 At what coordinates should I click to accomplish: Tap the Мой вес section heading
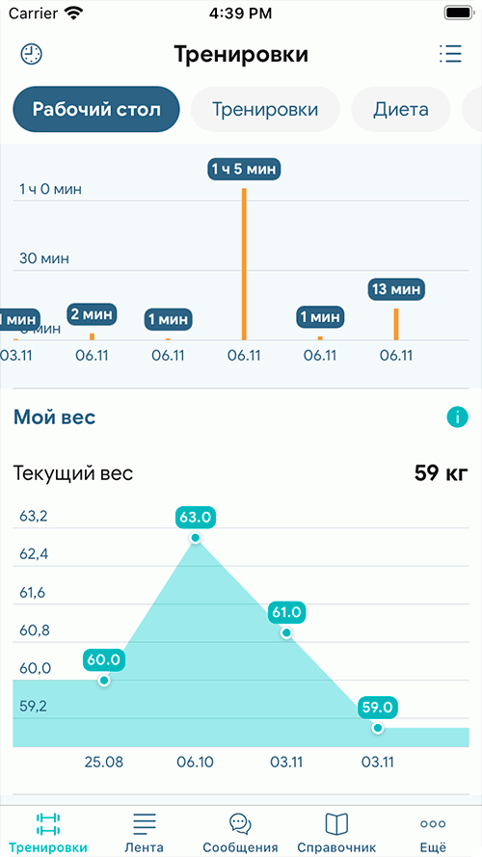(54, 417)
